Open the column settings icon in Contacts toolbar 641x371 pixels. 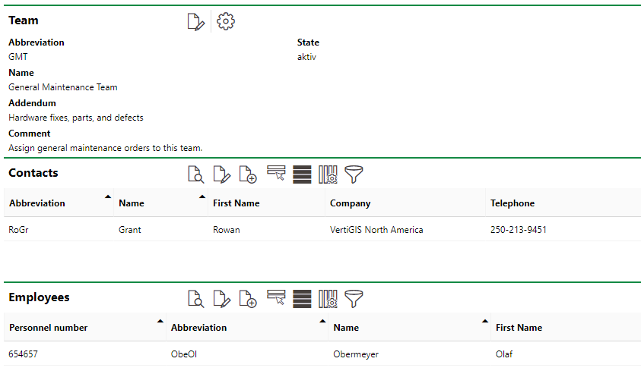tap(328, 174)
